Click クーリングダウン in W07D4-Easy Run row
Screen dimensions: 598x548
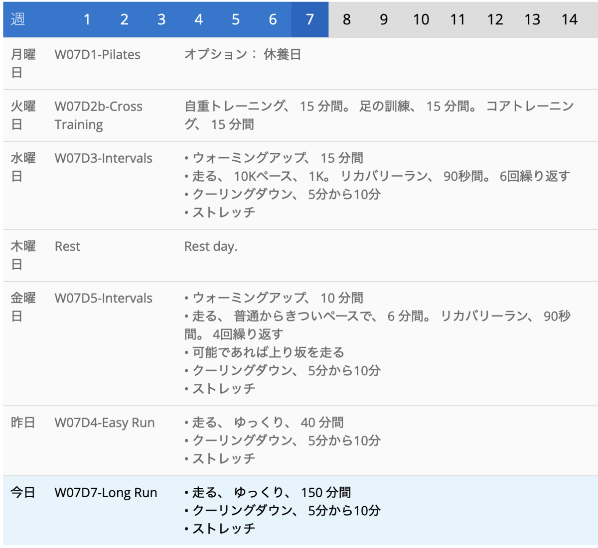coord(283,440)
